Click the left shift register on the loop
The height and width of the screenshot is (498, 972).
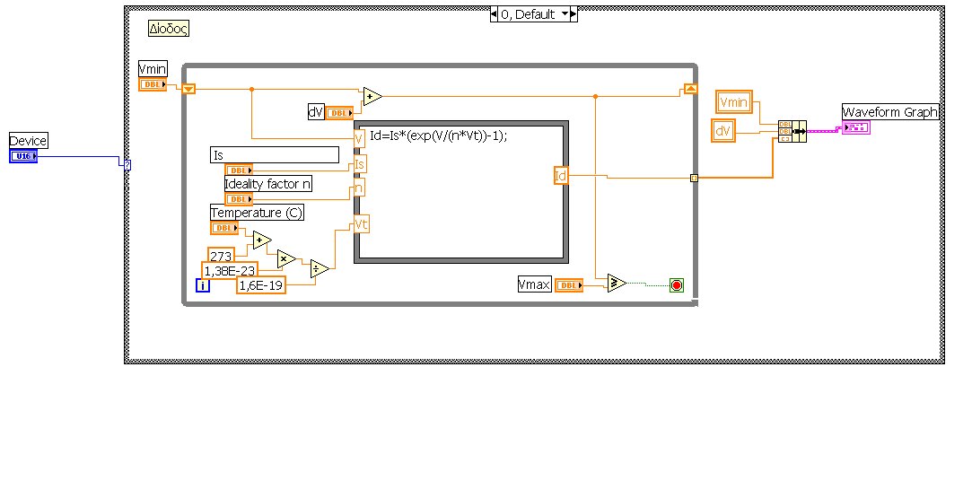189,89
